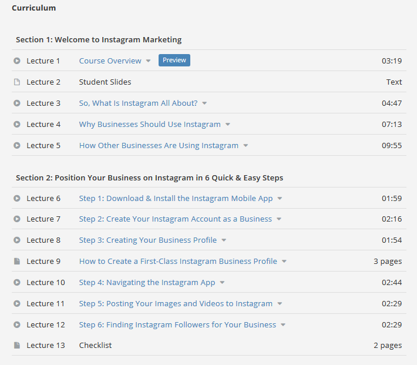Click the document icon beside Lecture 2

[x=17, y=82]
